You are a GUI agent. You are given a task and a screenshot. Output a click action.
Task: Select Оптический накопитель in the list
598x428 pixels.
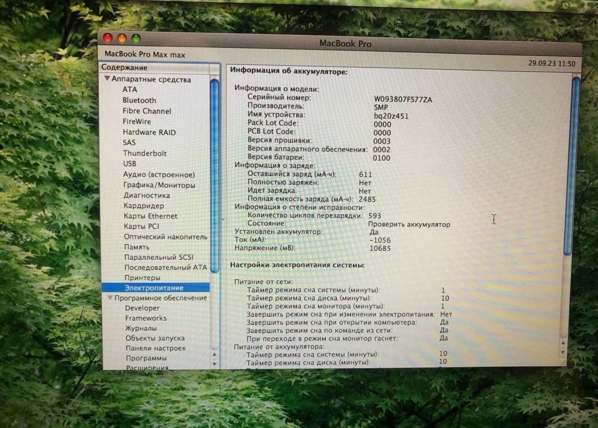point(166,236)
